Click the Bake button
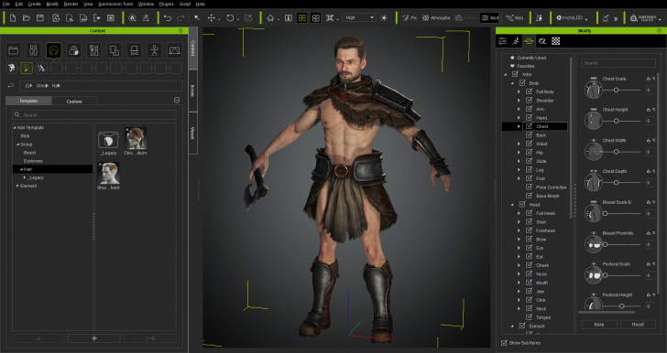The image size is (667, 353). pos(598,325)
